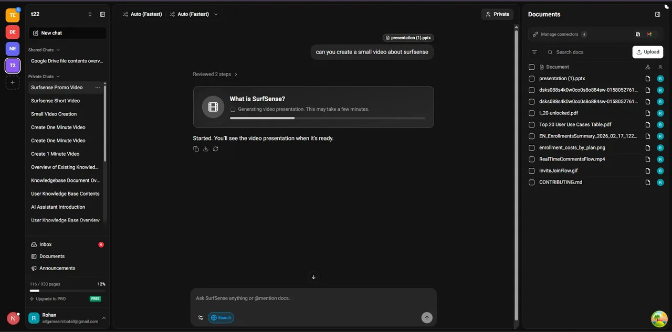Open first Auto (Fastest) model selector
Viewport: 672px width, 332px height.
click(x=142, y=14)
